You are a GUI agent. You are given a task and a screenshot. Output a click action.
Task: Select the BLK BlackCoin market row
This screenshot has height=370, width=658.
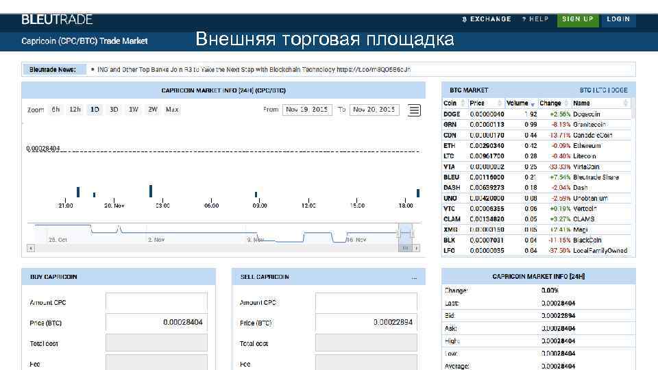click(536, 240)
